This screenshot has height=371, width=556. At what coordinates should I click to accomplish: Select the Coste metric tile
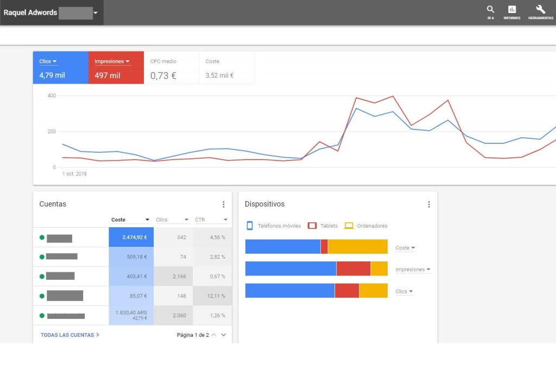(226, 68)
